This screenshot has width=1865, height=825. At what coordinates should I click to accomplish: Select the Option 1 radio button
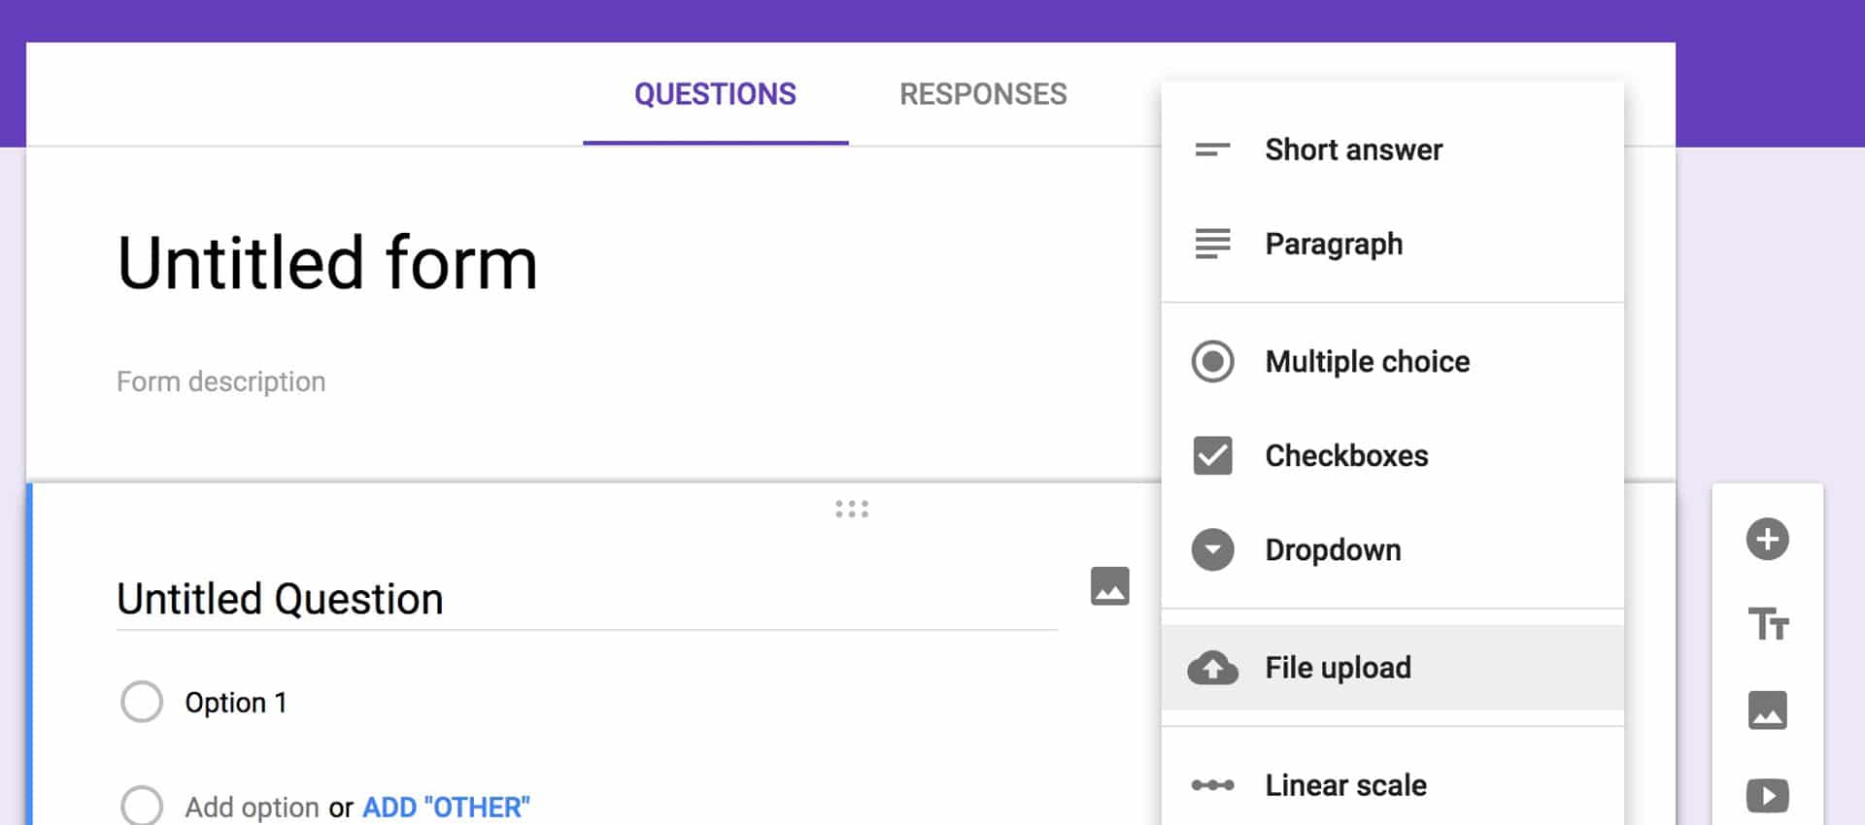(142, 702)
